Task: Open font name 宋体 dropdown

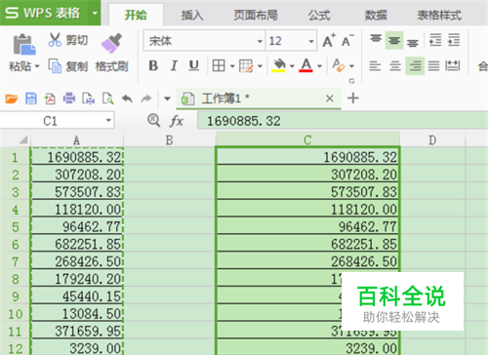Action: (260, 41)
